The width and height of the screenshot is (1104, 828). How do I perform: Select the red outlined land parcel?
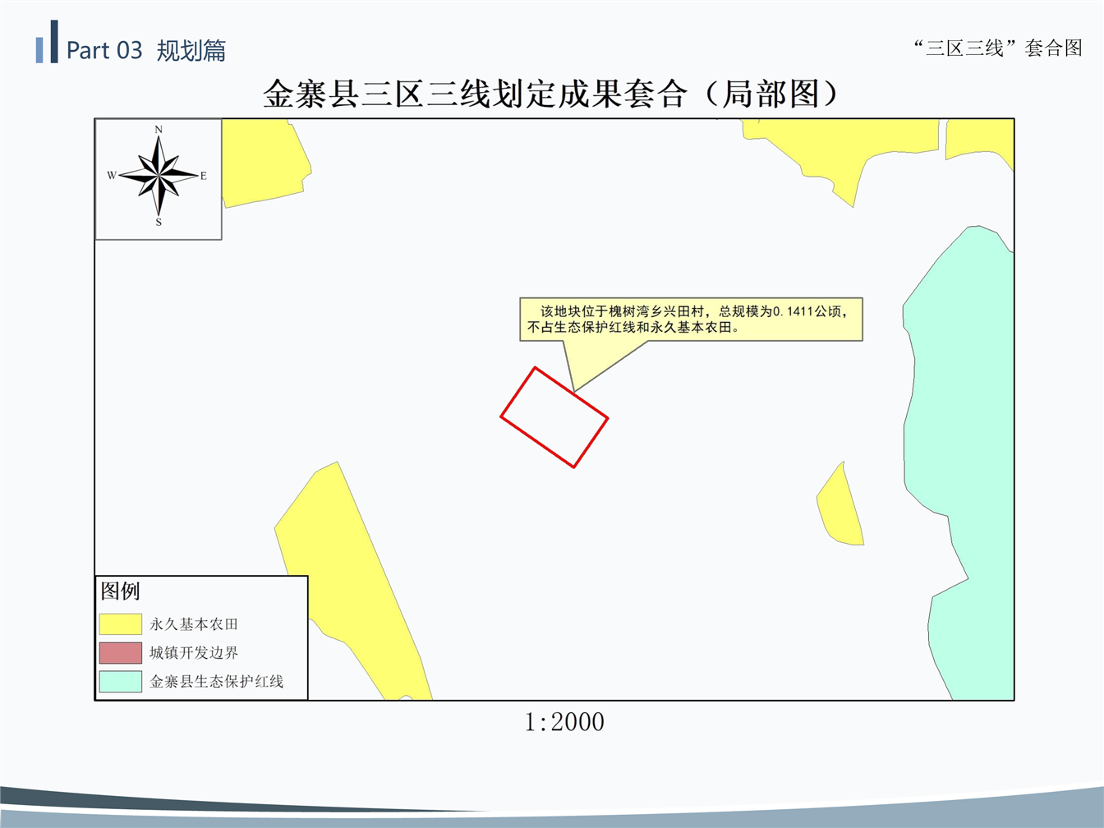pyautogui.click(x=554, y=417)
